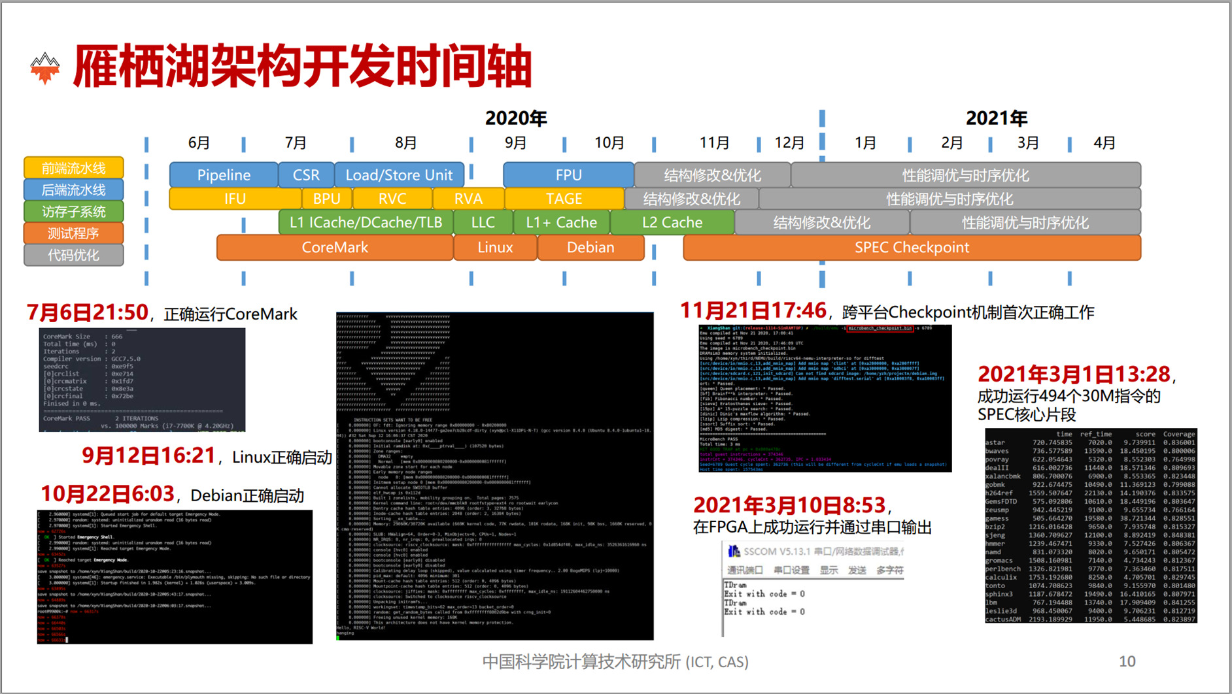The width and height of the screenshot is (1232, 694).
Task: Select the orange 测试程序 legend label
Action: point(74,233)
